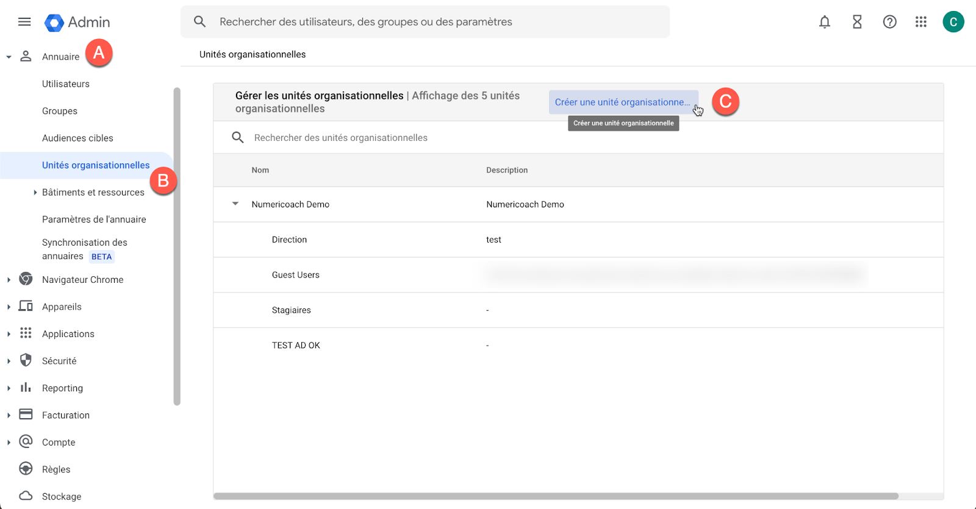Click the Numericoach Demo description cell

click(x=525, y=204)
